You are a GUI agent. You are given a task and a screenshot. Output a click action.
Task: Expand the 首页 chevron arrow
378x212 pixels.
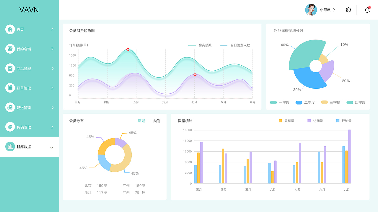[53, 29]
